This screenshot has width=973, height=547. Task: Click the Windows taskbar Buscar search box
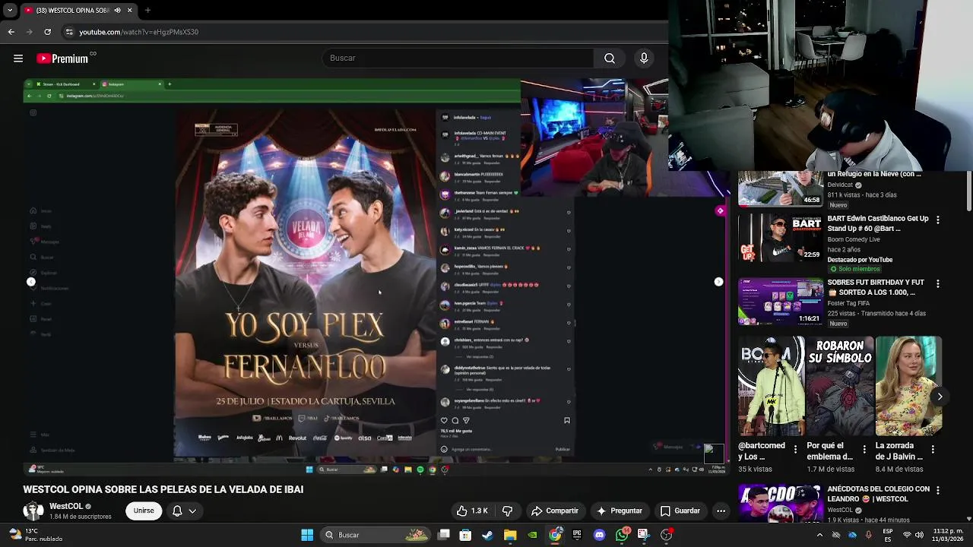(x=376, y=535)
